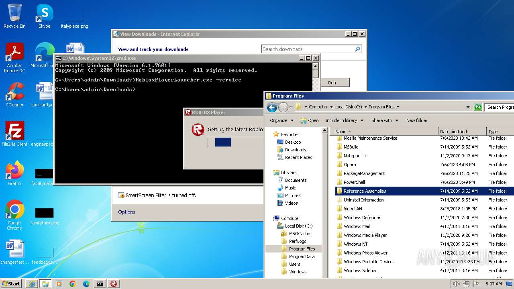
Task: Select Users folder in navigation tree
Action: pos(294,264)
